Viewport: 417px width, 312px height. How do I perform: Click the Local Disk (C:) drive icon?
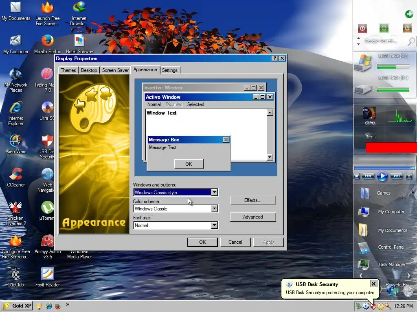pyautogui.click(x=363, y=63)
